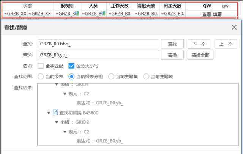Image resolution: width=243 pixels, height=154 pixels.
Task: Choose 当前主题集 as search scope
Action: click(x=111, y=76)
